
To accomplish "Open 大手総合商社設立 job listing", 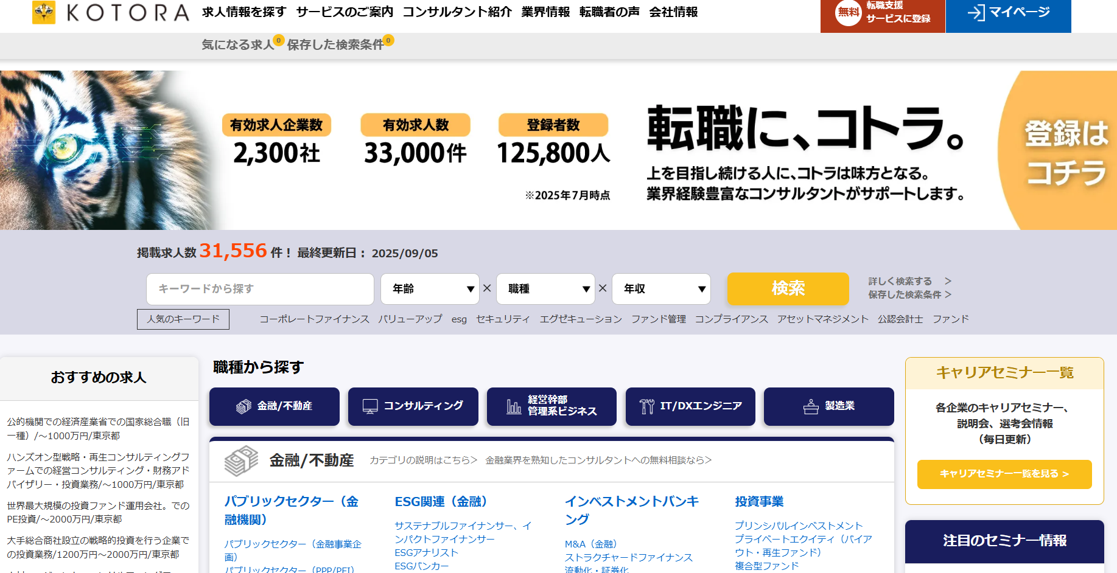I will (98, 547).
